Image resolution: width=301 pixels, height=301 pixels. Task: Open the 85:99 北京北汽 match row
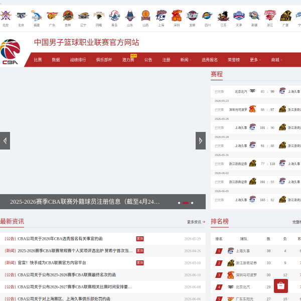point(256,92)
